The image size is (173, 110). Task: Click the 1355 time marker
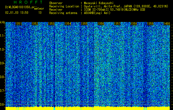point(84,24)
